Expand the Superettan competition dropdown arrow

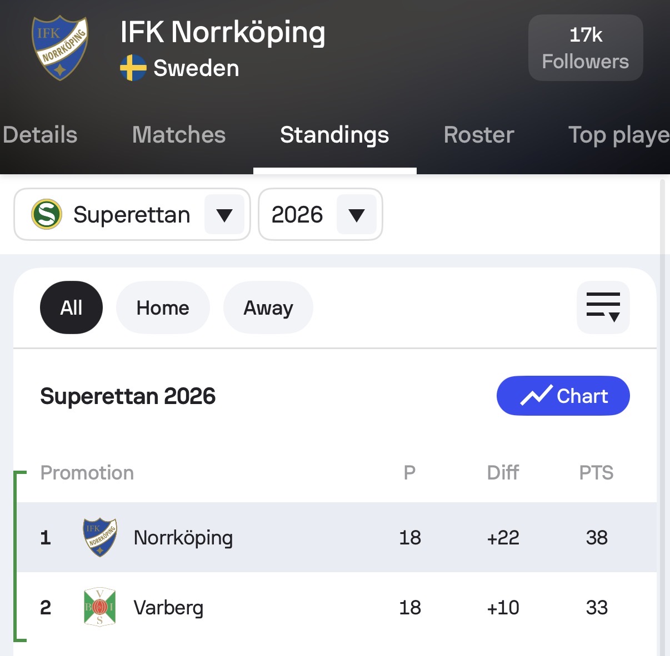pos(224,214)
